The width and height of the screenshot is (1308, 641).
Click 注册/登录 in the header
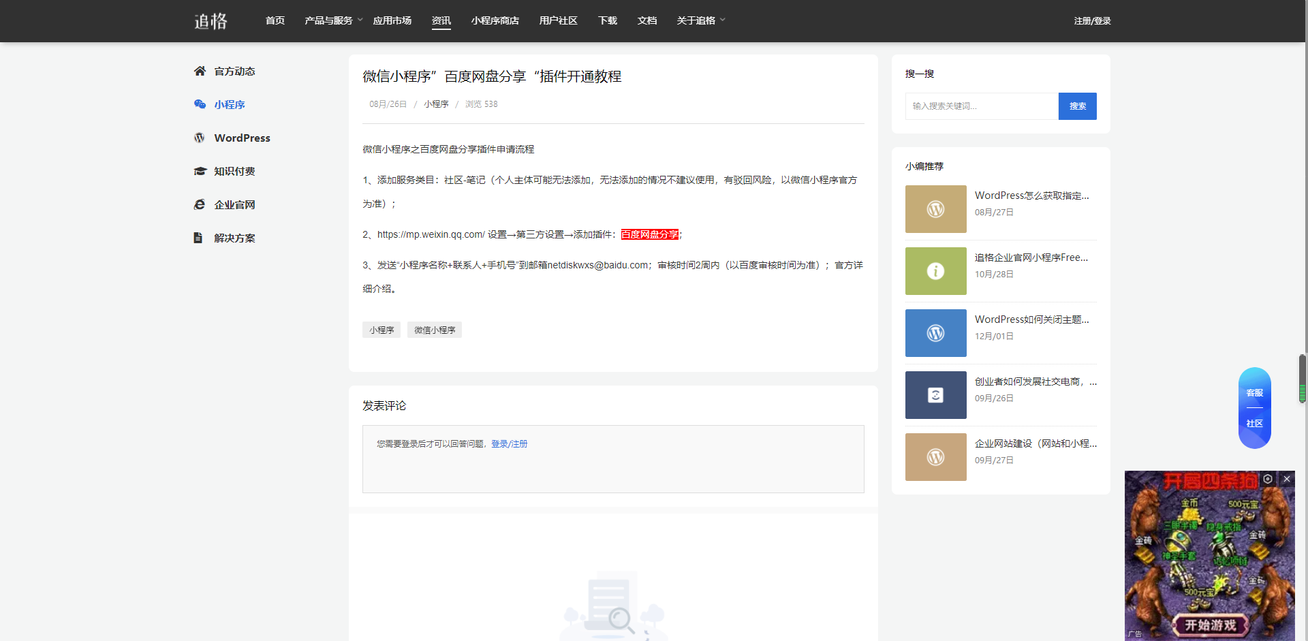point(1092,21)
